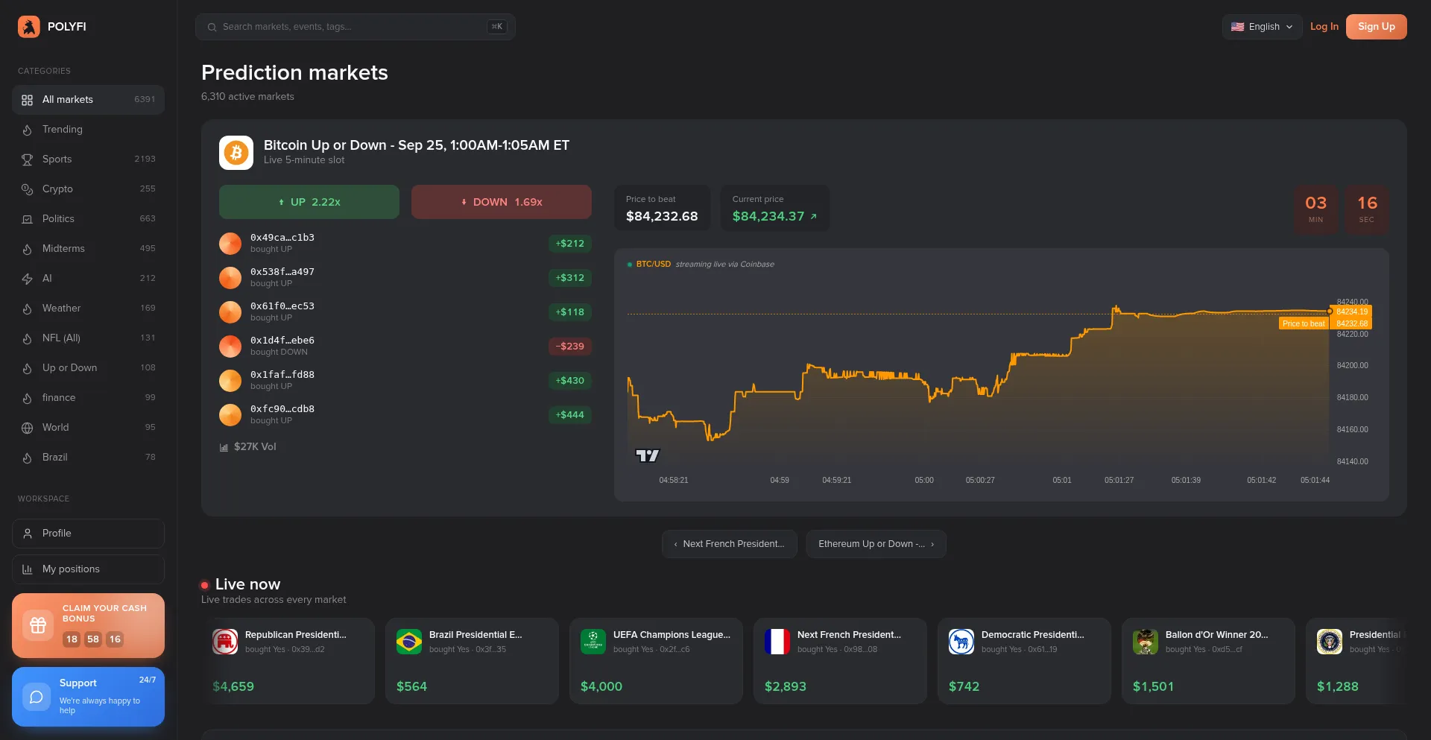
Task: Click the UEFA Champions League icon
Action: click(x=593, y=642)
